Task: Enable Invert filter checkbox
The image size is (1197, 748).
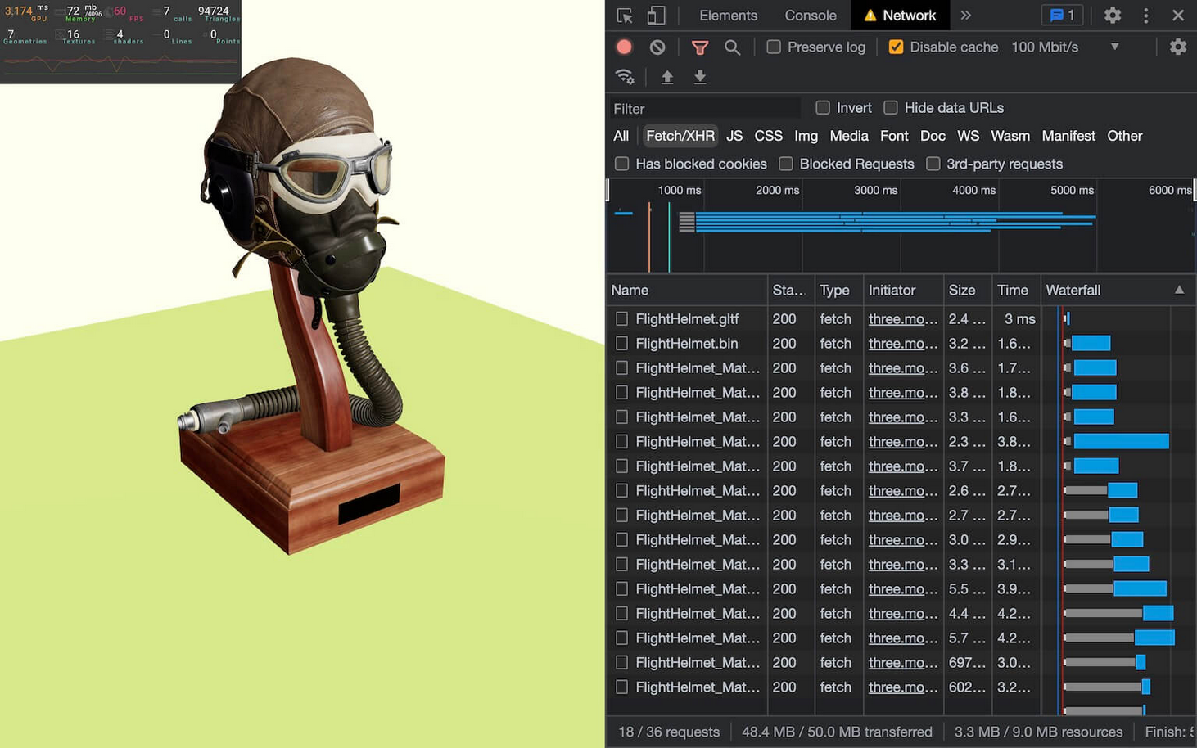Action: 823,108
